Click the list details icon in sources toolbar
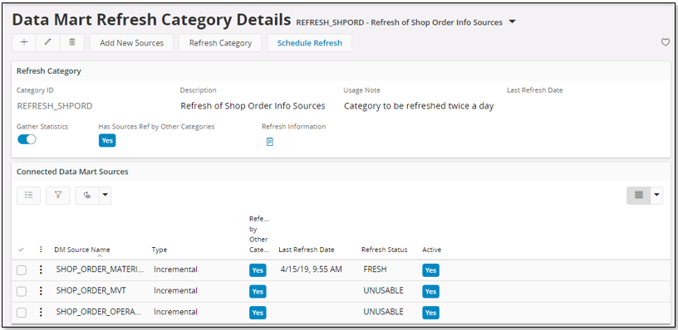The height and width of the screenshot is (330, 678). (29, 196)
